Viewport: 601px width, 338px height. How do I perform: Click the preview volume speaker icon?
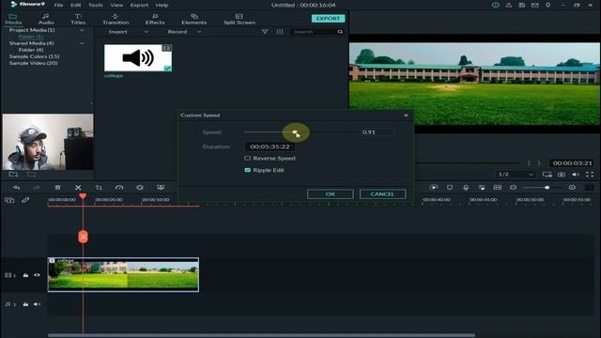click(576, 175)
